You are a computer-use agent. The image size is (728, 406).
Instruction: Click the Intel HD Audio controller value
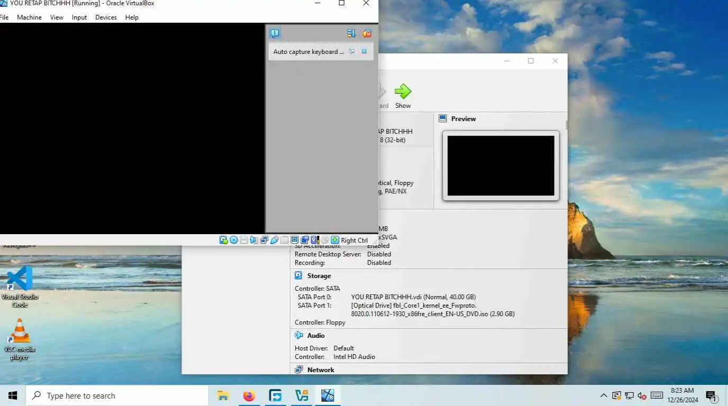[x=354, y=357]
